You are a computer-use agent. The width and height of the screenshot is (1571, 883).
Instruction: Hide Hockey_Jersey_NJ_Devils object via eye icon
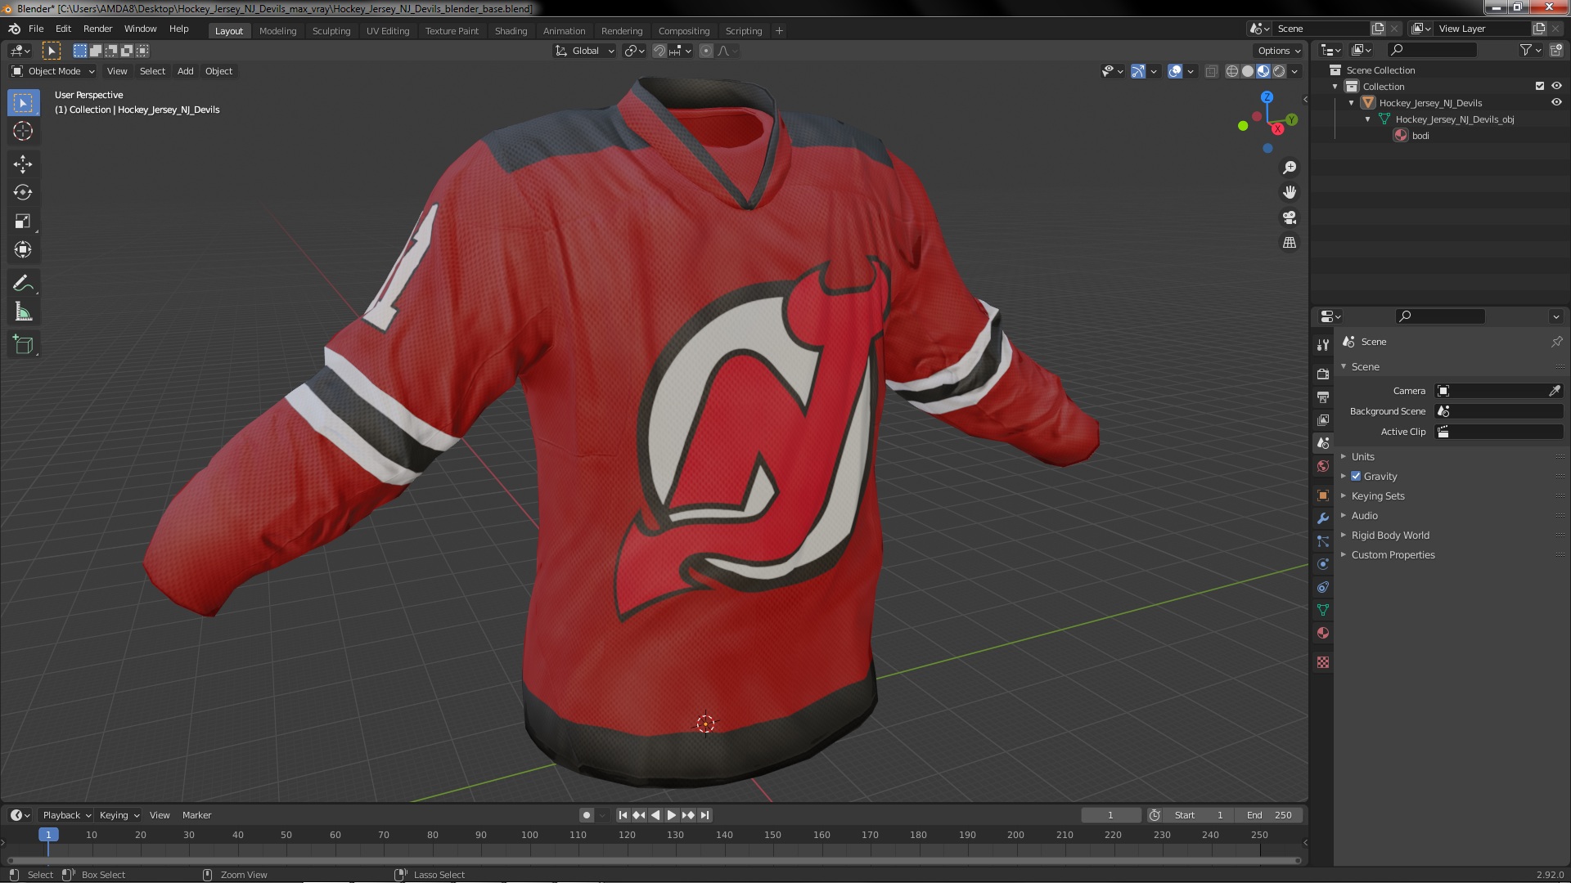pyautogui.click(x=1556, y=102)
